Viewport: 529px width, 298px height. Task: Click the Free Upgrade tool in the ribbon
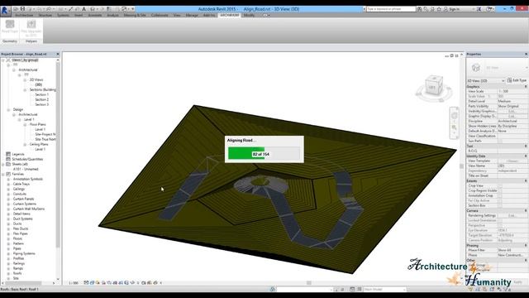31,28
